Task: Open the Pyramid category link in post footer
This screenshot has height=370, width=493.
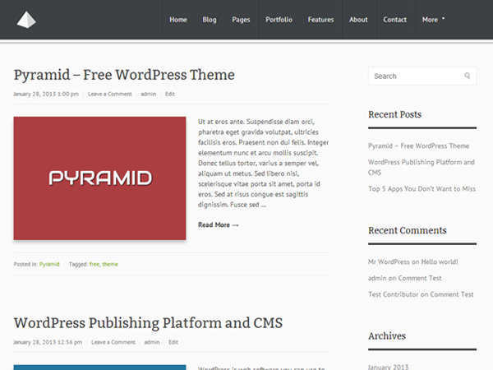Action: (49, 265)
